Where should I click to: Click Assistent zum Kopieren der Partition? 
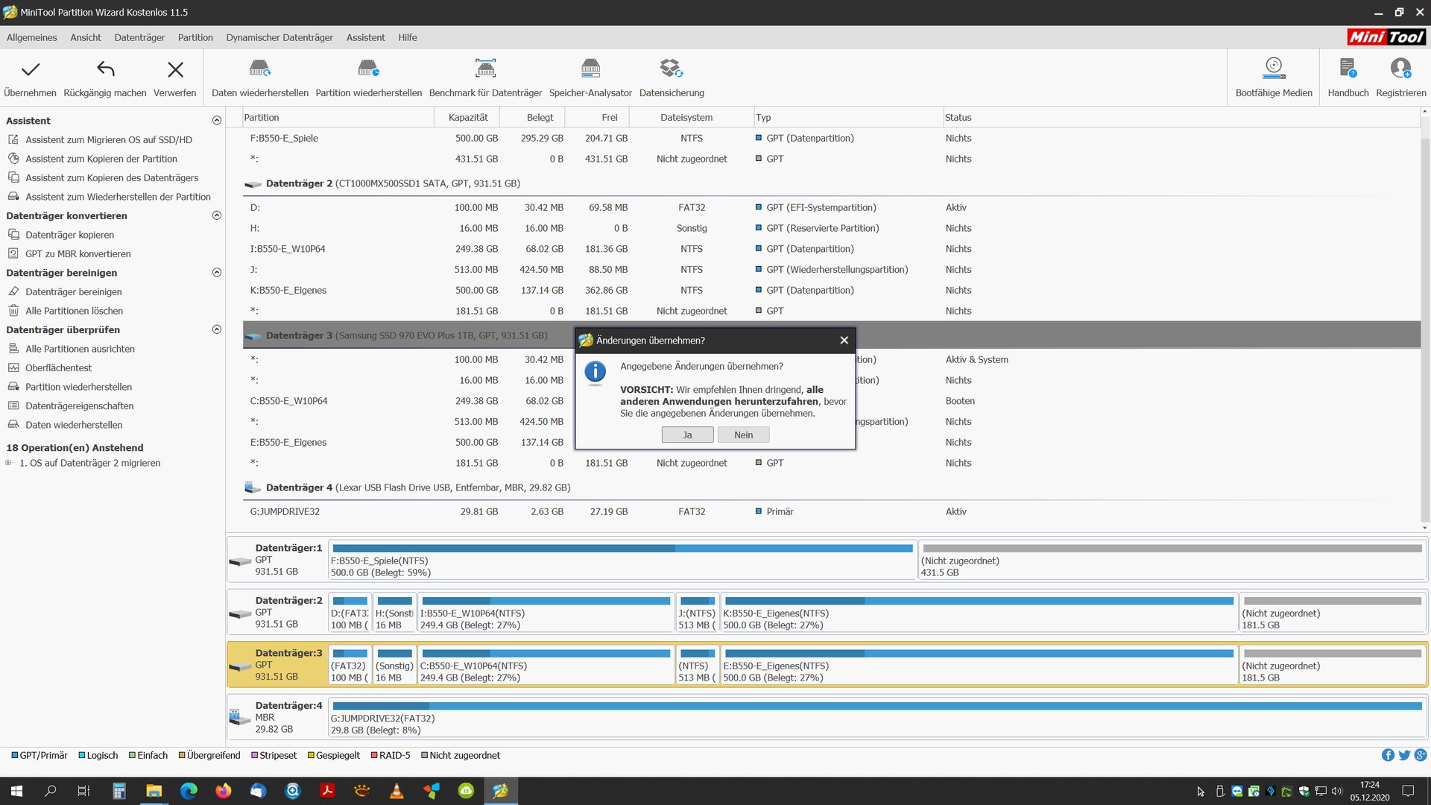click(101, 159)
